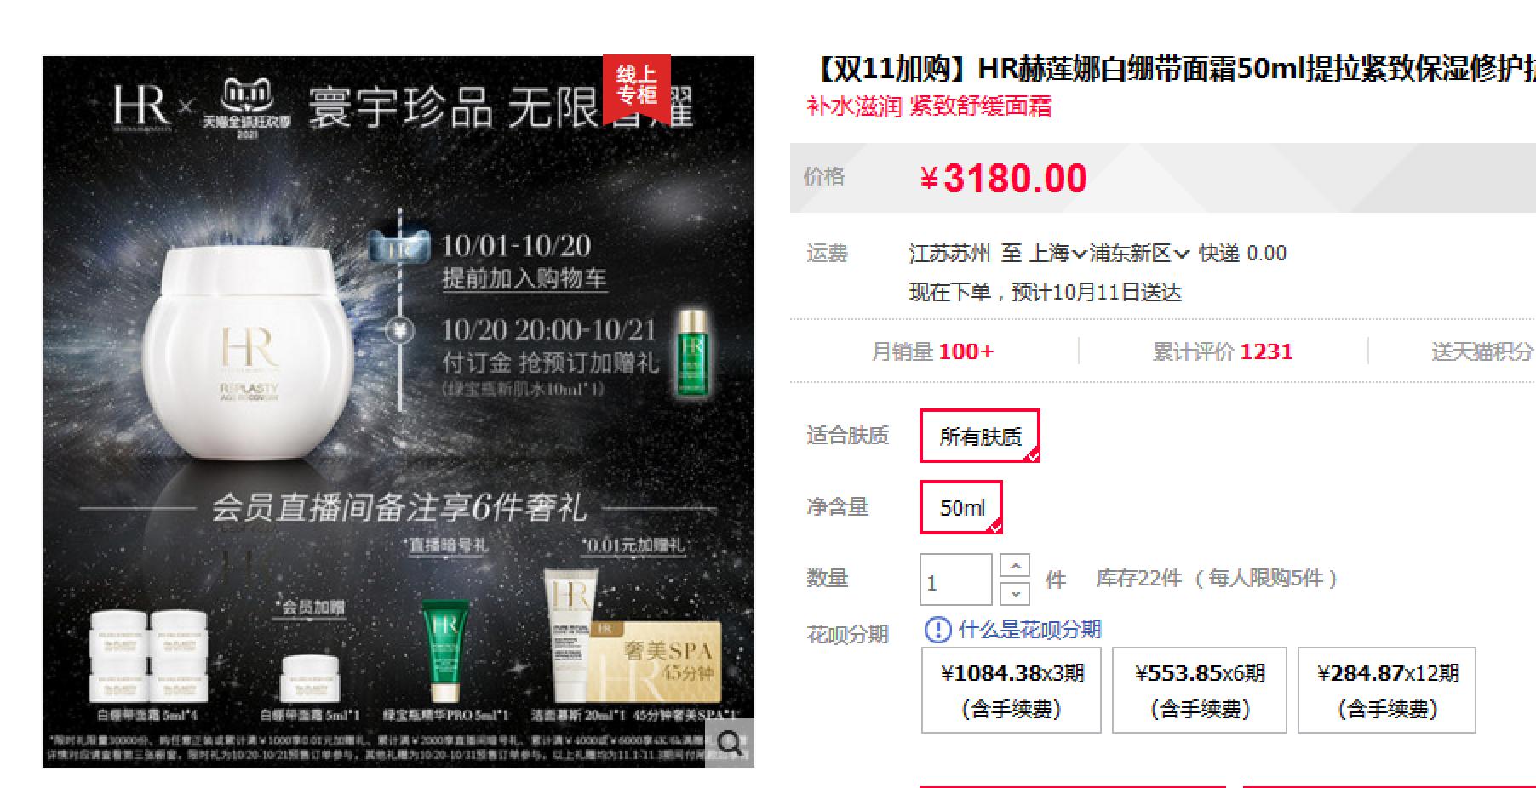
Task: Choose the ¥553.85x6期 installment plan
Action: (x=1200, y=690)
